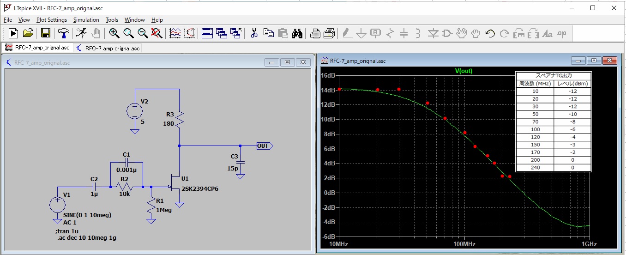
Task: Open the Simulation menu
Action: [x=86, y=20]
